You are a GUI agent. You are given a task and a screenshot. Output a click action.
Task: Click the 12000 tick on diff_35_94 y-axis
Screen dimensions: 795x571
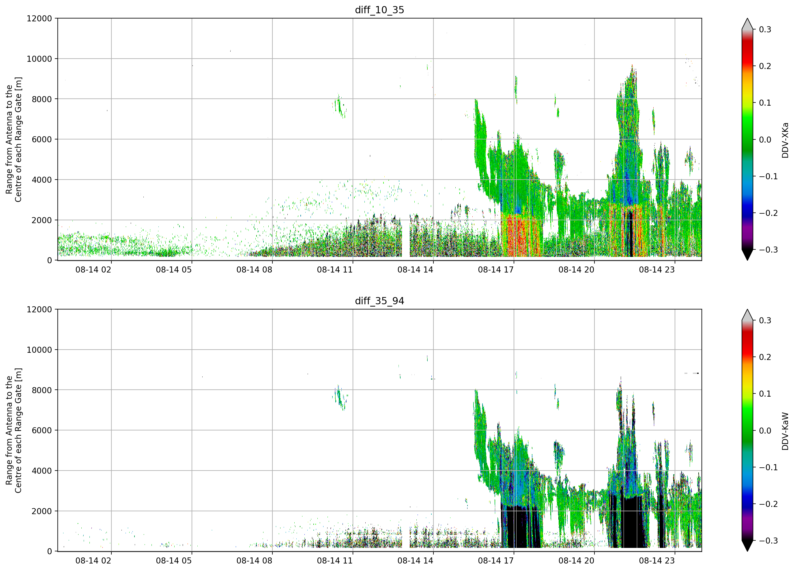tap(39, 309)
